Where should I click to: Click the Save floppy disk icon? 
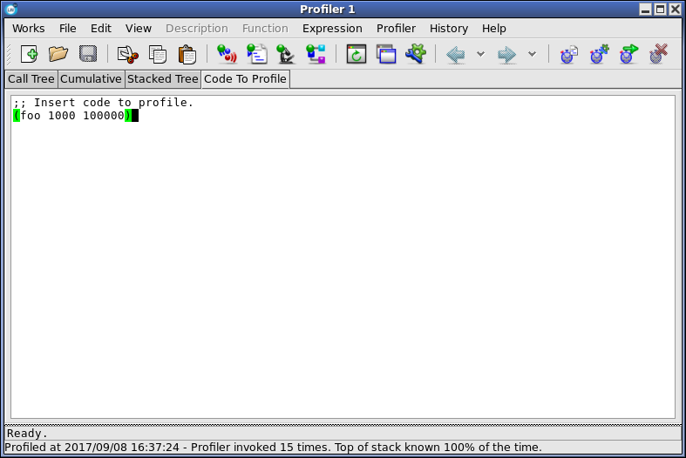88,55
